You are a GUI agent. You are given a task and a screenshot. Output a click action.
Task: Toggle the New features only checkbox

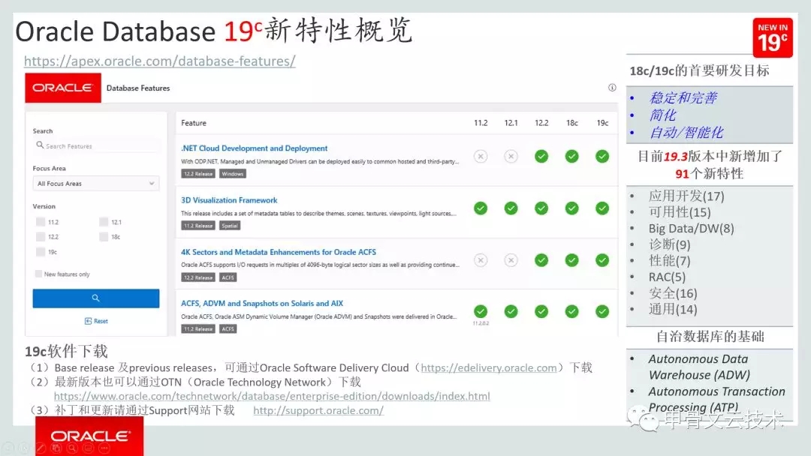(38, 274)
